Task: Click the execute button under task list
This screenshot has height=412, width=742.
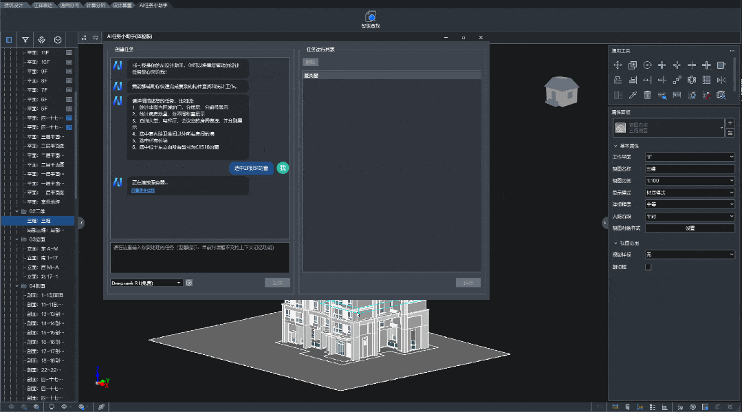Action: coord(468,283)
